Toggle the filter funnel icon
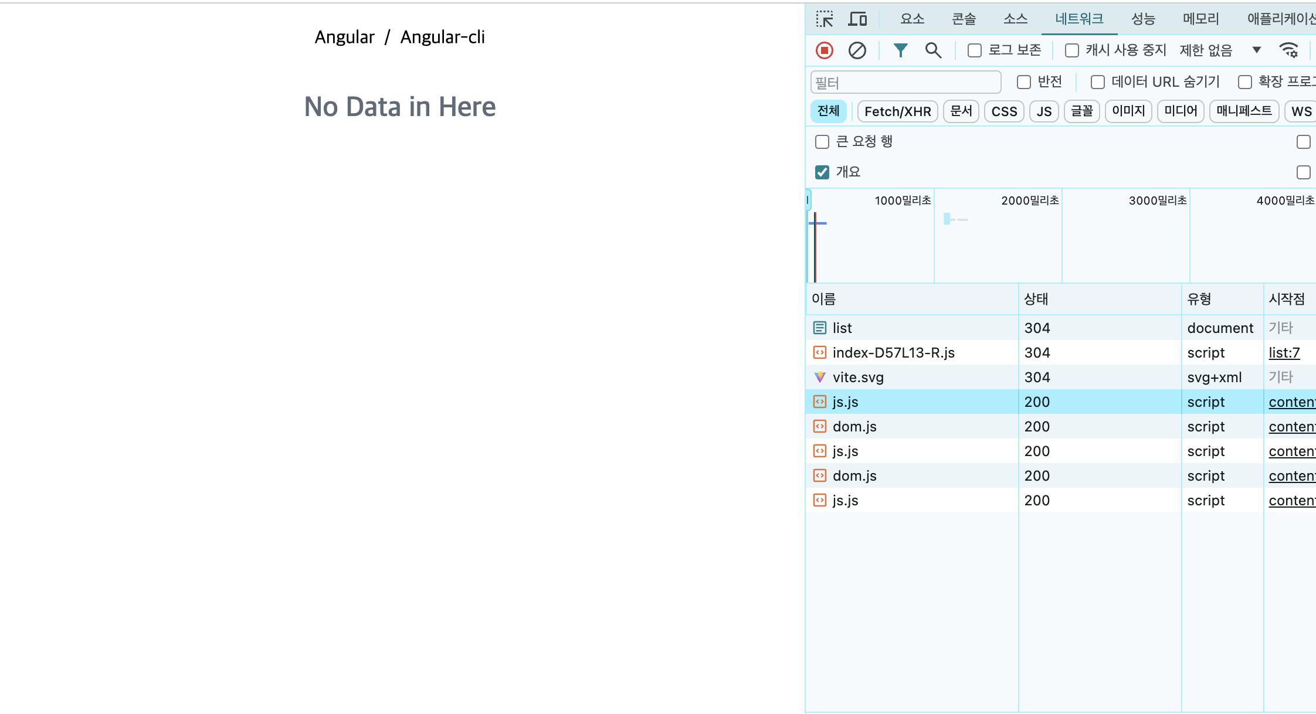 point(900,50)
